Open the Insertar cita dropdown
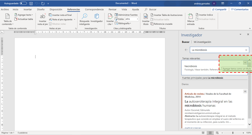Image resolution: width=252 pixels, height=135 pixels. point(110,19)
